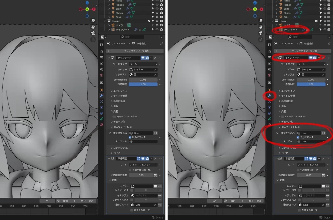Click zoom magnifier icon in left viewport
This screenshot has height=220, width=333.
click(x=93, y=21)
